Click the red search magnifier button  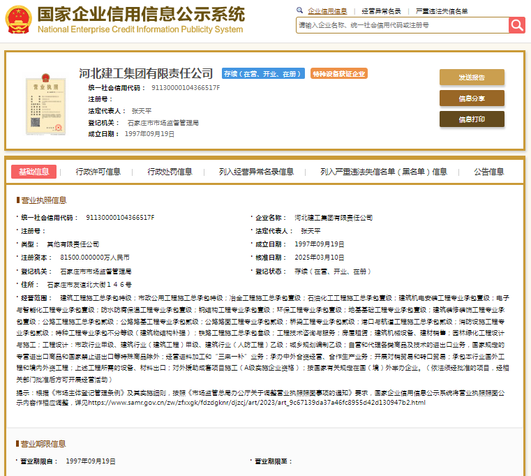point(517,25)
